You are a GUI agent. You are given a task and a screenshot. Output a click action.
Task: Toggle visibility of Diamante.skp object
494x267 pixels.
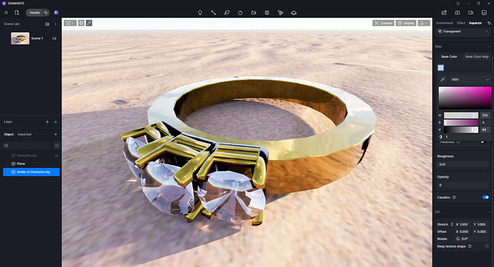pos(57,155)
